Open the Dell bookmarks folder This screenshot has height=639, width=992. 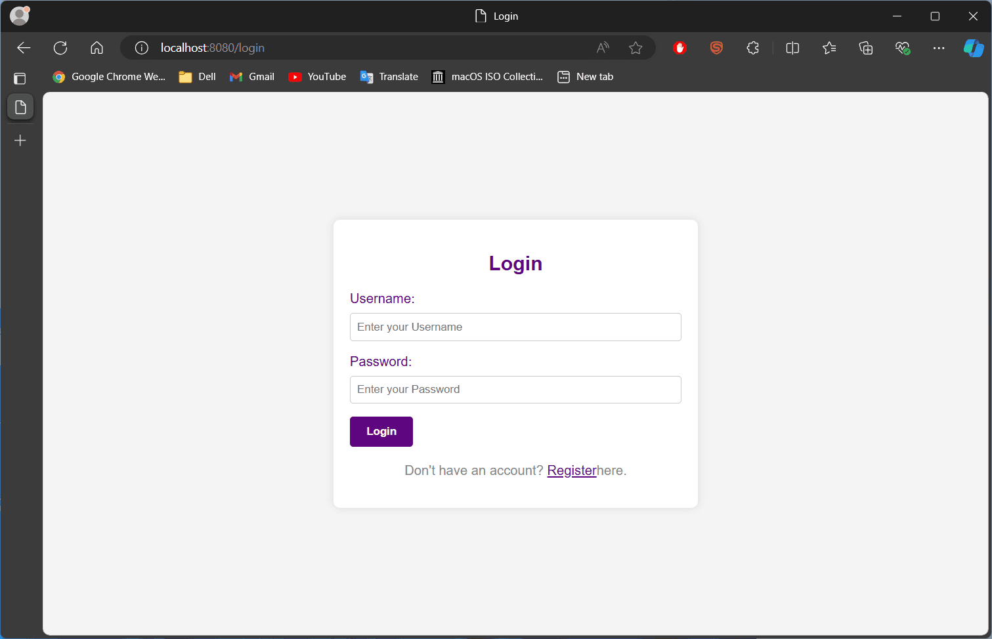coord(196,76)
